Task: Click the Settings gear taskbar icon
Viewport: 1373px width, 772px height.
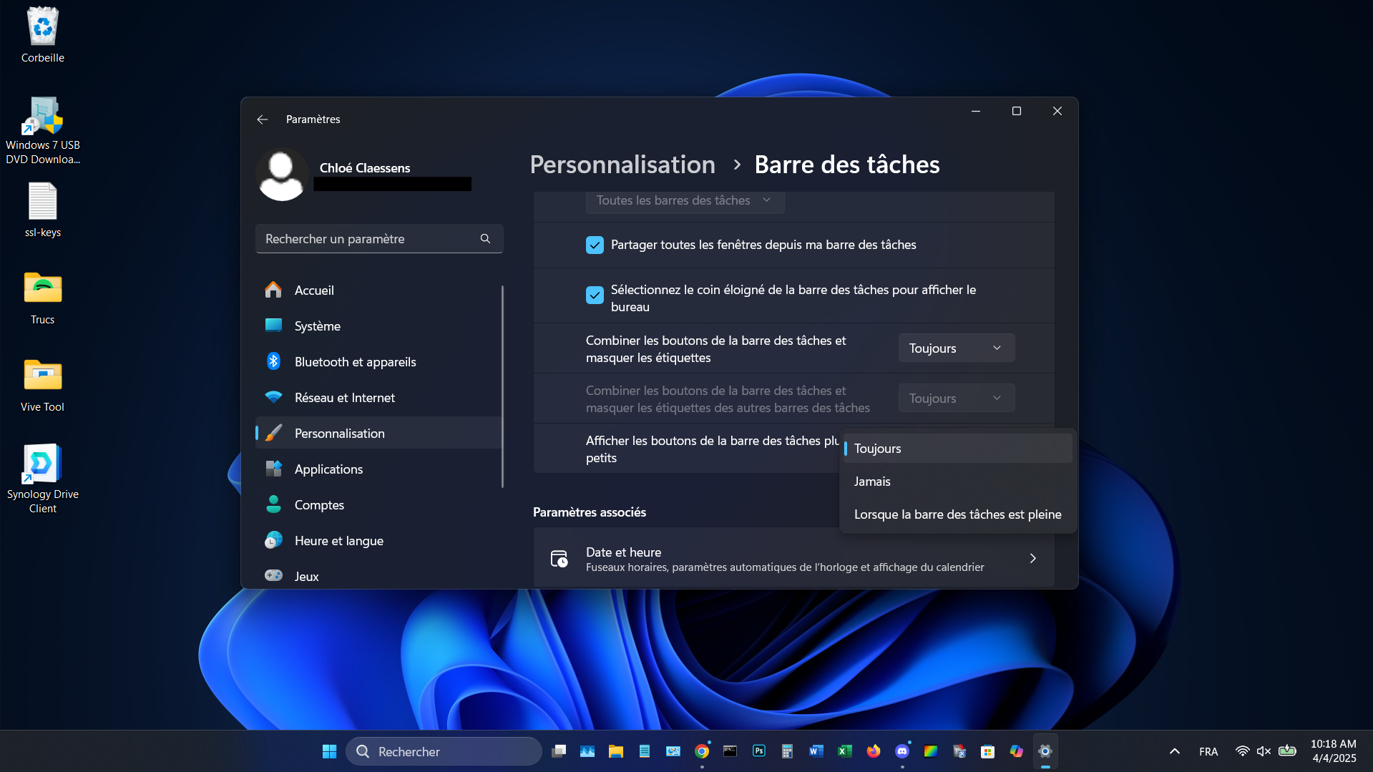Action: [x=1045, y=751]
